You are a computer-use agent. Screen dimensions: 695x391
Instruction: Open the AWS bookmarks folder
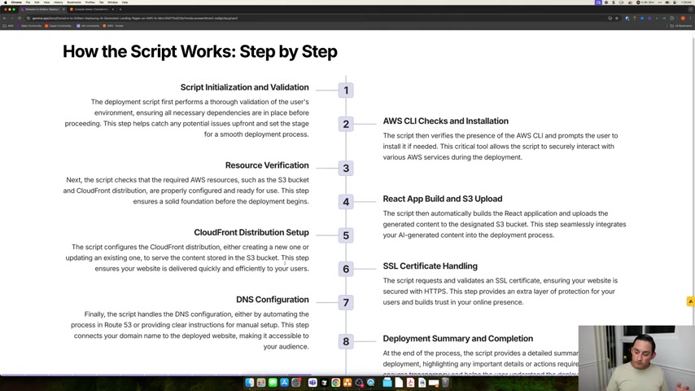tap(8, 26)
